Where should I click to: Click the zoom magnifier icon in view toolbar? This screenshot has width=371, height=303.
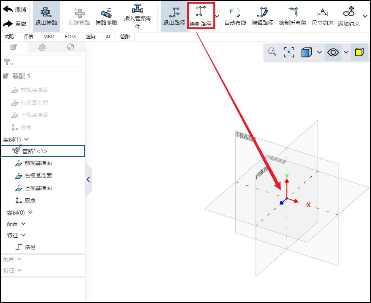(x=272, y=52)
